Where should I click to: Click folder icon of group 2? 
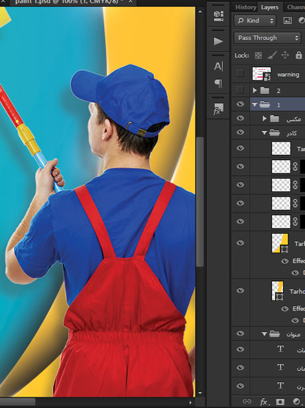pos(265,90)
